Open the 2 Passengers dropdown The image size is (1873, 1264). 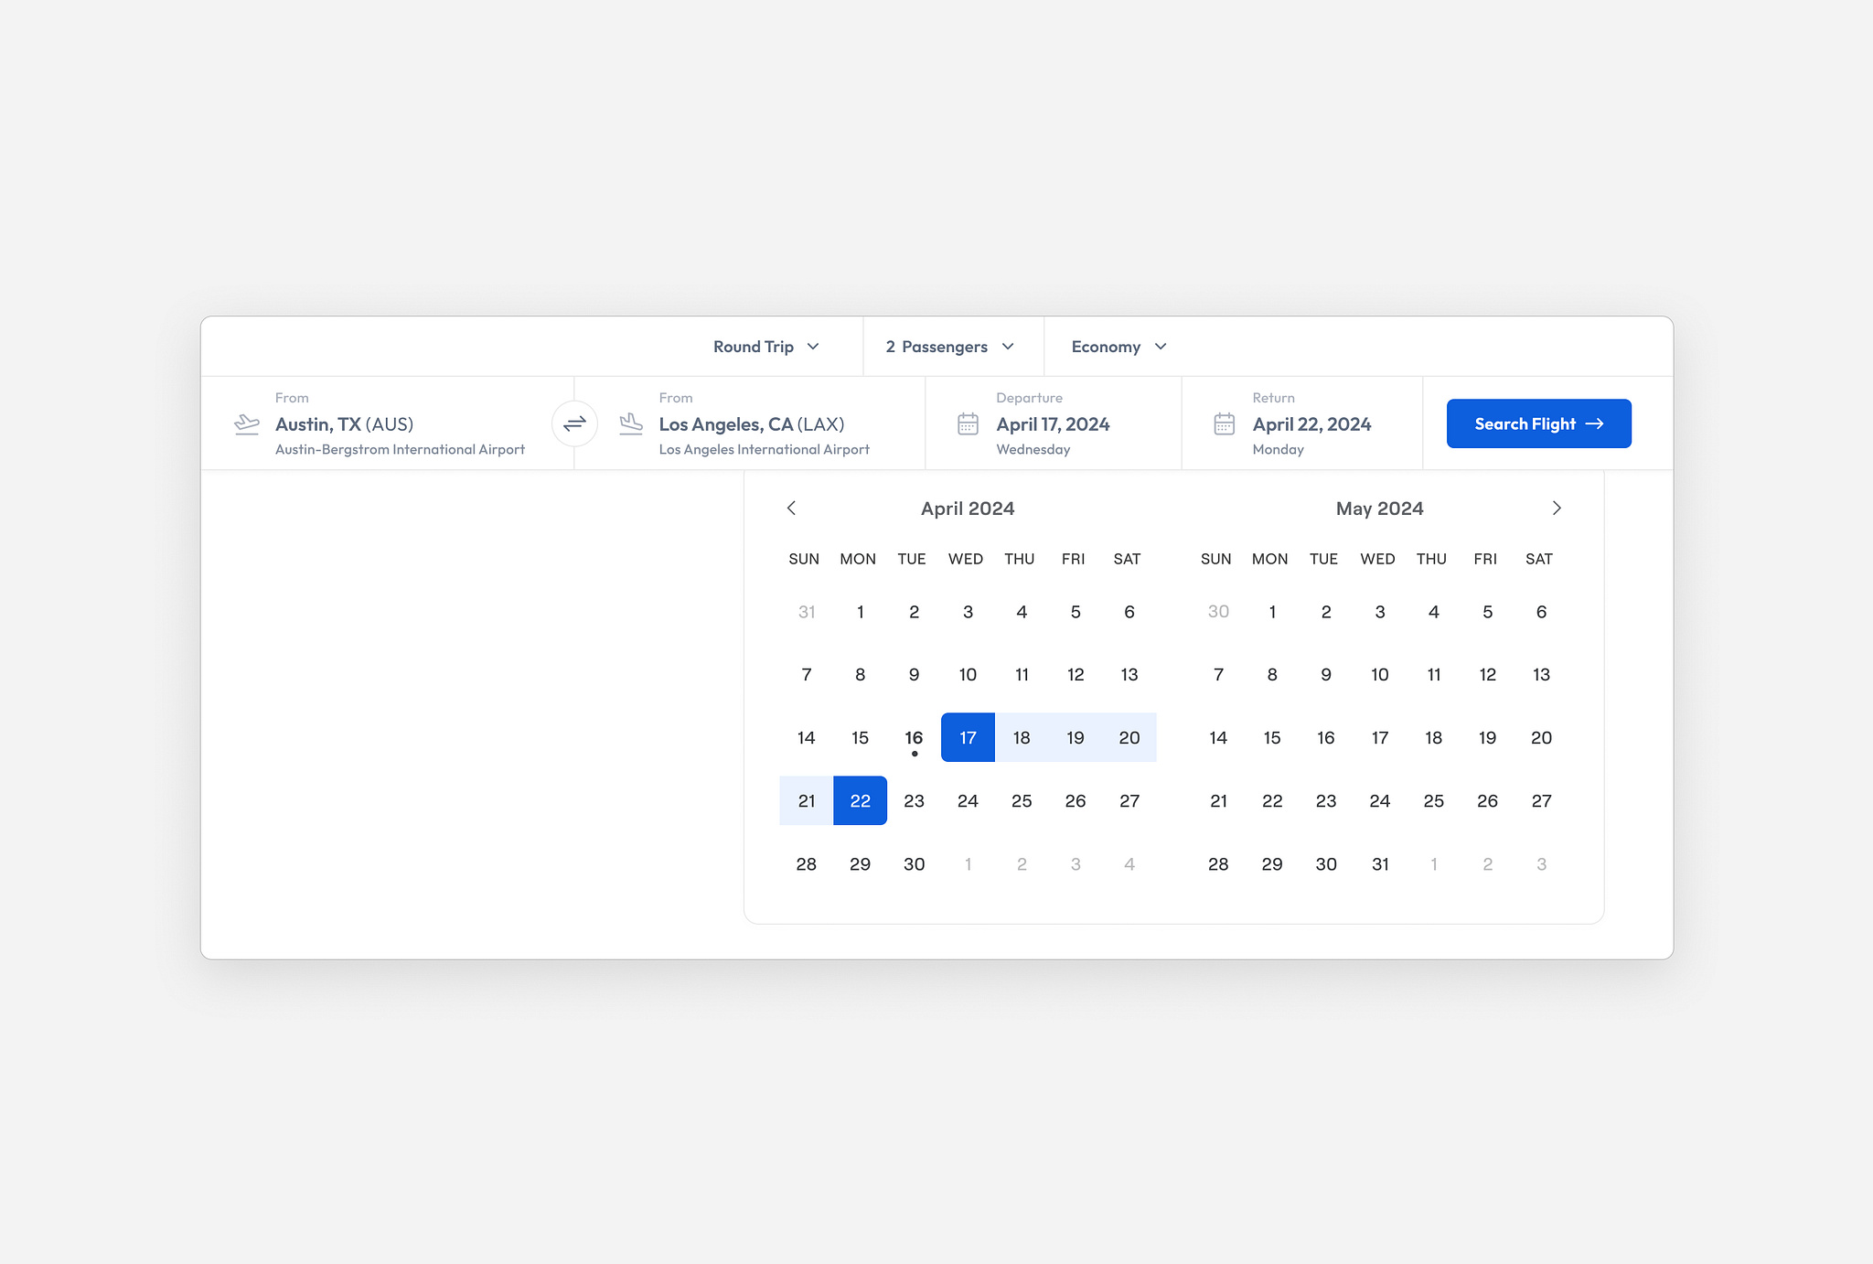[947, 346]
